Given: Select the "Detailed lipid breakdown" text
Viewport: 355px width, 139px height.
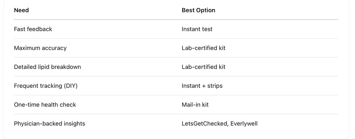Looking at the screenshot, I should pos(47,67).
